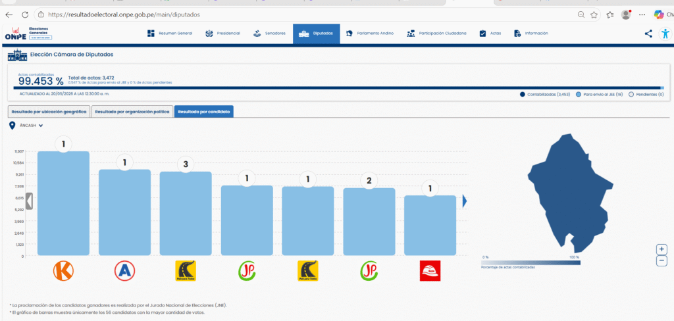Toggle Pendientes legend item
The height and width of the screenshot is (321, 674).
click(x=646, y=94)
